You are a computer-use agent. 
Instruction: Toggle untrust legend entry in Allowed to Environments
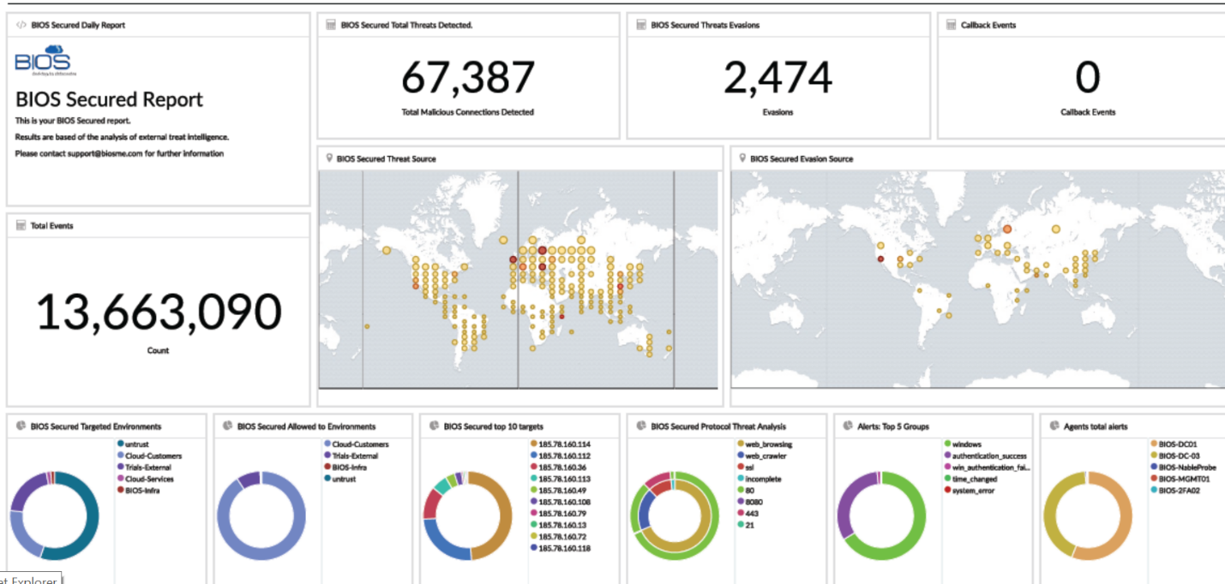(339, 480)
